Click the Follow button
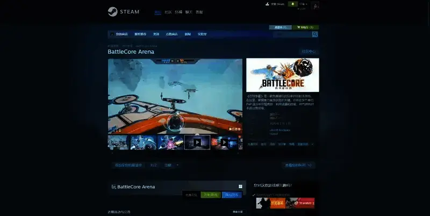The width and height of the screenshot is (430, 216). click(154, 165)
